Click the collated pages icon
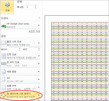 [x=4, y=64]
